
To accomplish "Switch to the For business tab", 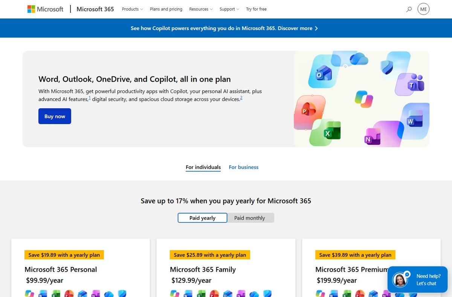I will 244,167.
